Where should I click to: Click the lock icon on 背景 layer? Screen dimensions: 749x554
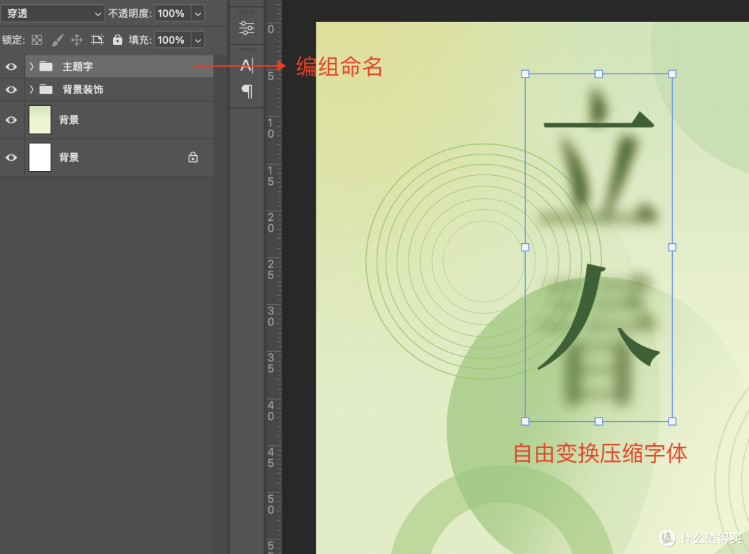[193, 157]
